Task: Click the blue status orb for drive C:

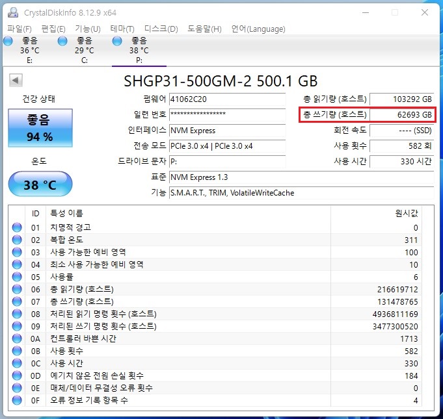Action: (x=62, y=41)
